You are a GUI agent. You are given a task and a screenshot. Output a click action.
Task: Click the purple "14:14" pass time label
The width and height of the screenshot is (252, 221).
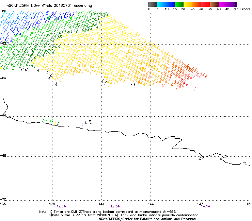click(206, 206)
